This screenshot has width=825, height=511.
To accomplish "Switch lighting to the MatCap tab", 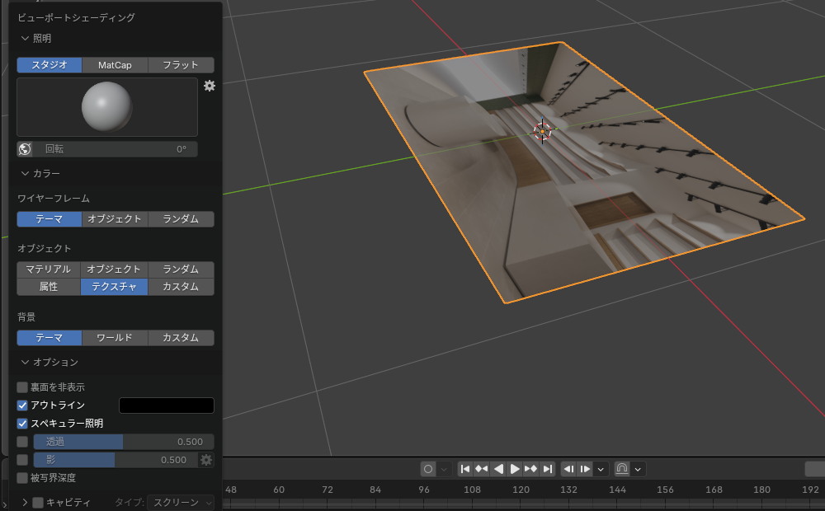I will pos(115,65).
